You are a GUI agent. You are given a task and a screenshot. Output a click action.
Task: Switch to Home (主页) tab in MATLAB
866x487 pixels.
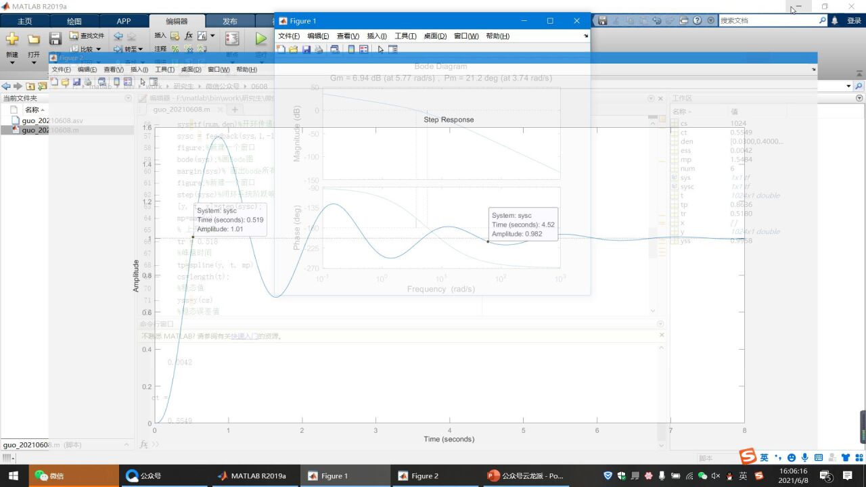pos(24,21)
